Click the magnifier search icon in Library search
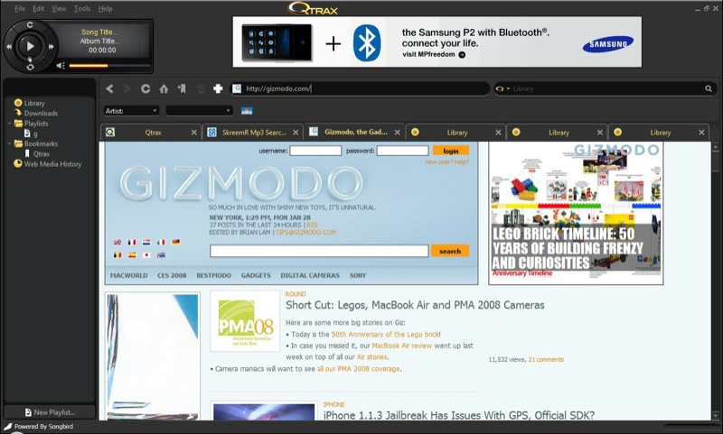The image size is (723, 434). click(x=709, y=88)
